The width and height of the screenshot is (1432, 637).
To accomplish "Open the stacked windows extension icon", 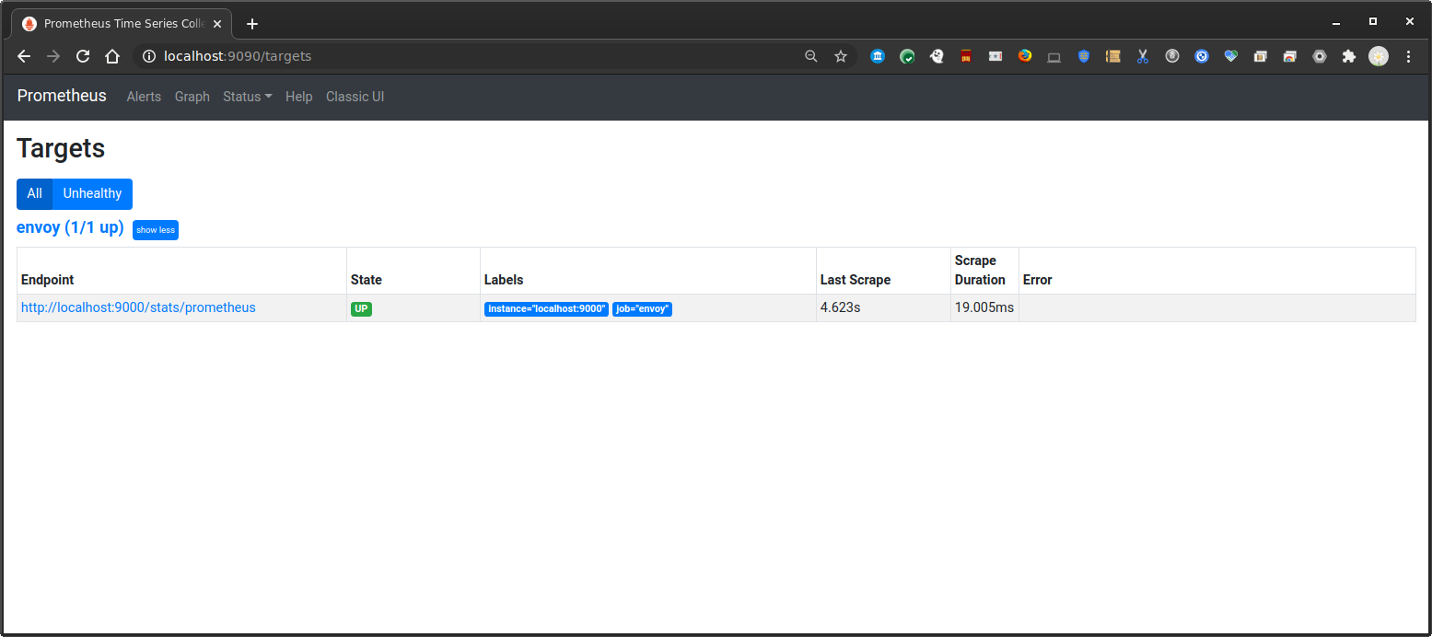I will point(1261,56).
